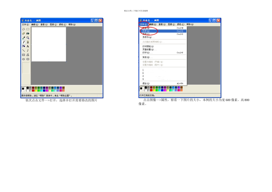Choose 新建(N) from the open File menu
Screen dimensions: 272x192
163,28
